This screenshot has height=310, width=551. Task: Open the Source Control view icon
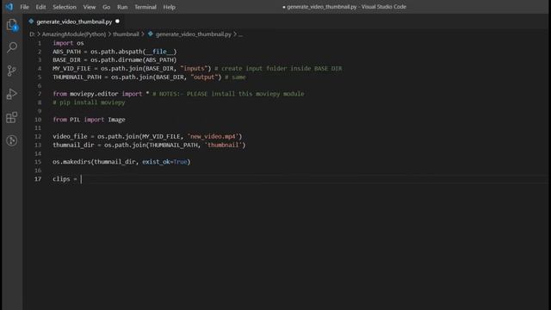[x=11, y=71]
